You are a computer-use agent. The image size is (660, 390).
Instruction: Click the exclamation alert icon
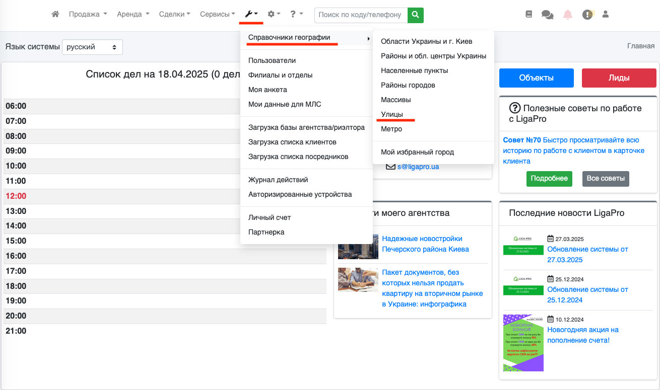(x=587, y=15)
